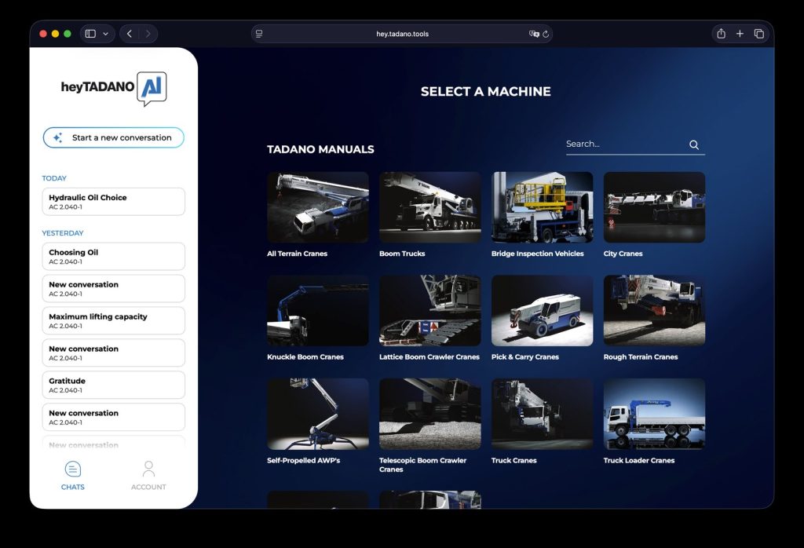
Task: Open the Lattice Boom Crawler Cranes image
Action: 430,311
